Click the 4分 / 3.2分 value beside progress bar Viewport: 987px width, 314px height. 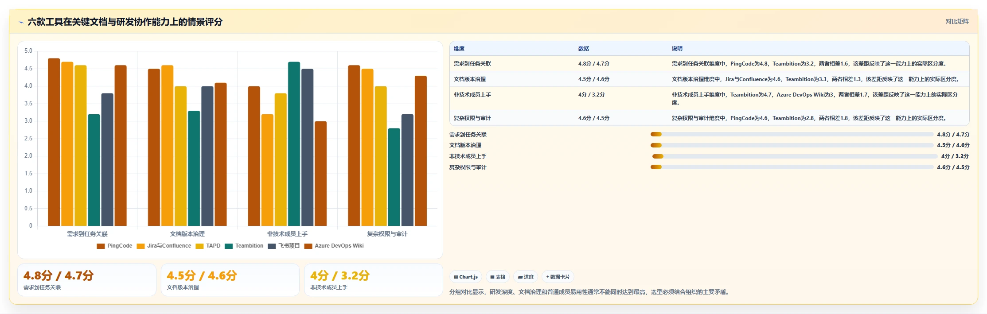coord(955,156)
